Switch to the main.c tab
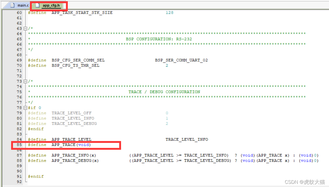Viewport: 329px width, 187px height. (19, 5)
